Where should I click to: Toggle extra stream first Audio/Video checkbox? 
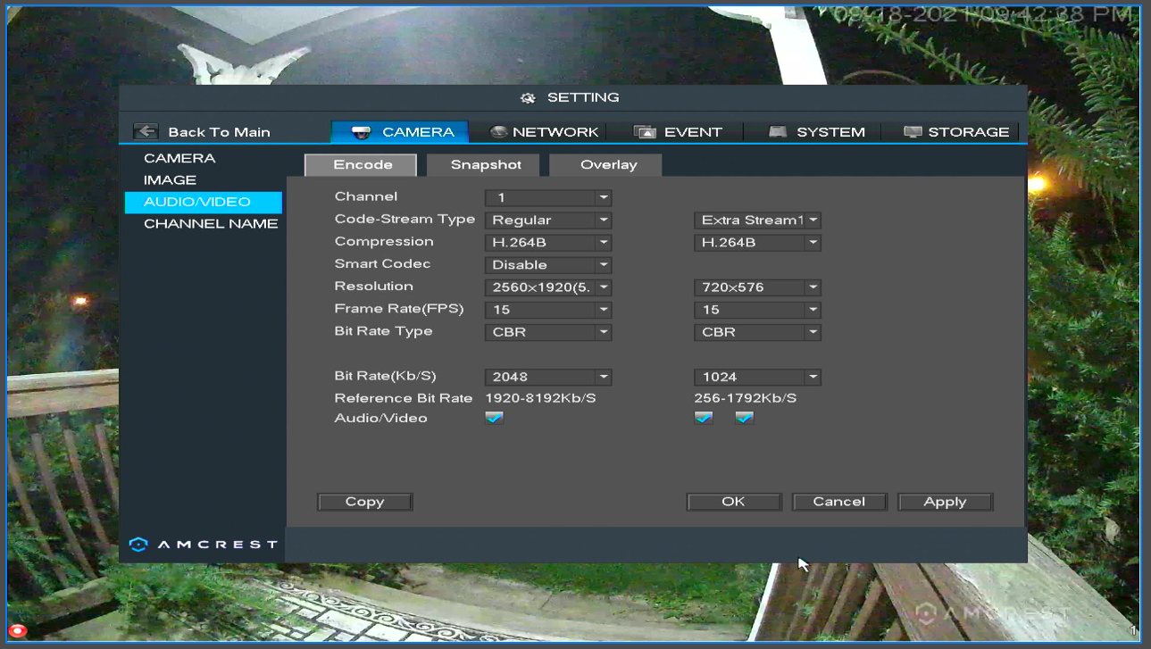tap(704, 418)
